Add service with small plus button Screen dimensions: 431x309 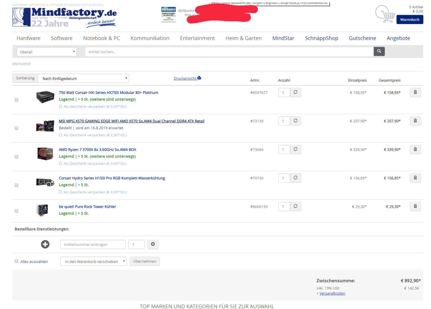pyautogui.click(x=153, y=244)
